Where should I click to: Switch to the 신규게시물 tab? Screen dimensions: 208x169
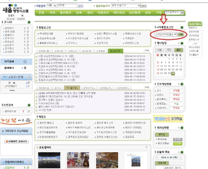pos(44,51)
